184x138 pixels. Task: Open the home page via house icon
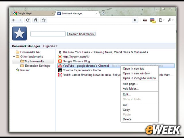[x=36, y=20]
